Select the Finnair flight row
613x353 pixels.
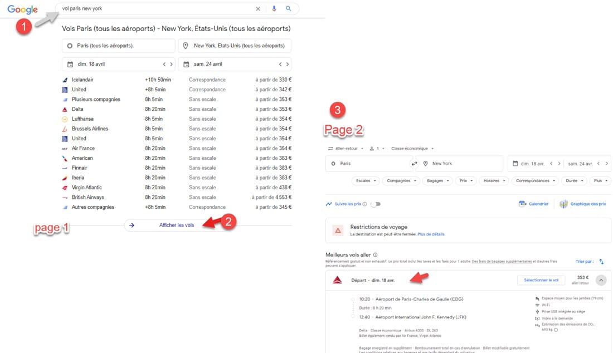point(177,168)
